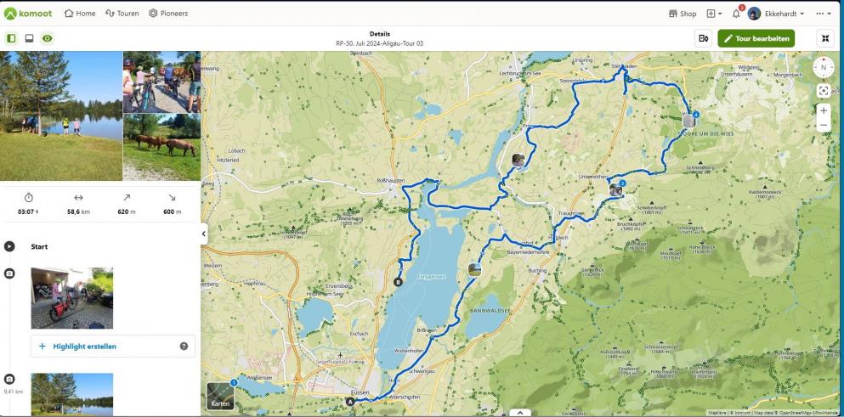Go to the Touren menu
The width and height of the screenshot is (844, 417).
[x=122, y=14]
